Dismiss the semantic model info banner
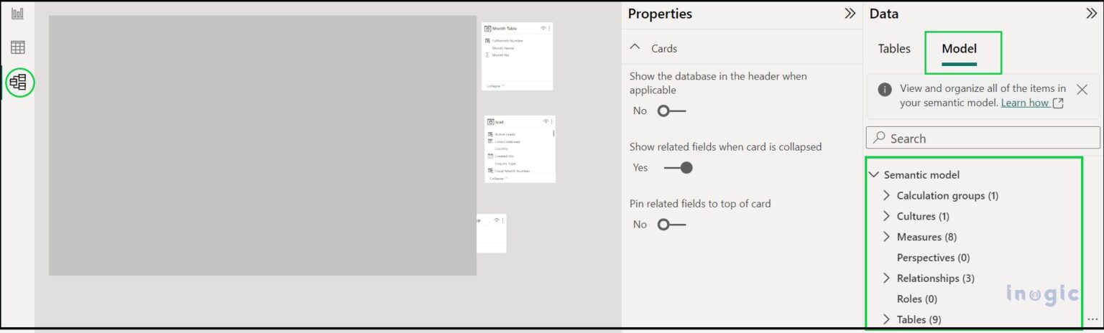Image resolution: width=1104 pixels, height=333 pixels. (x=1082, y=90)
